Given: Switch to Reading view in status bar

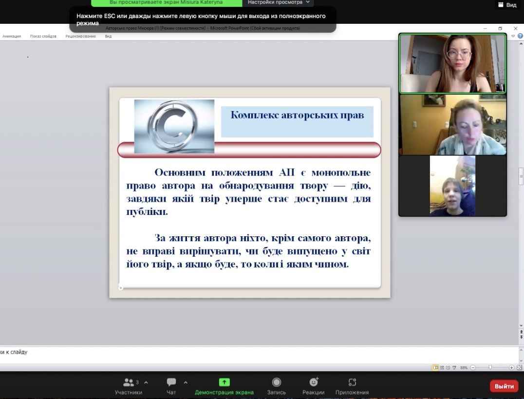Looking at the screenshot, I should coord(448,367).
